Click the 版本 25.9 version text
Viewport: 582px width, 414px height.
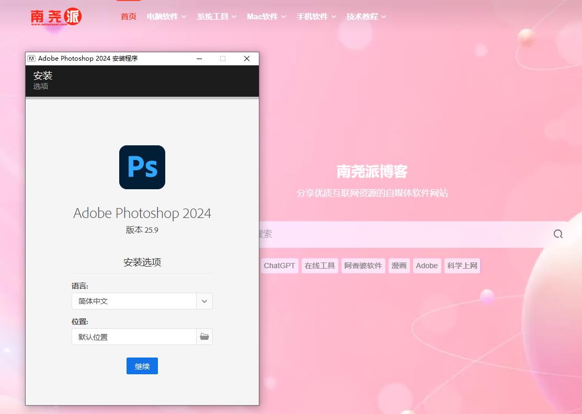pos(142,230)
